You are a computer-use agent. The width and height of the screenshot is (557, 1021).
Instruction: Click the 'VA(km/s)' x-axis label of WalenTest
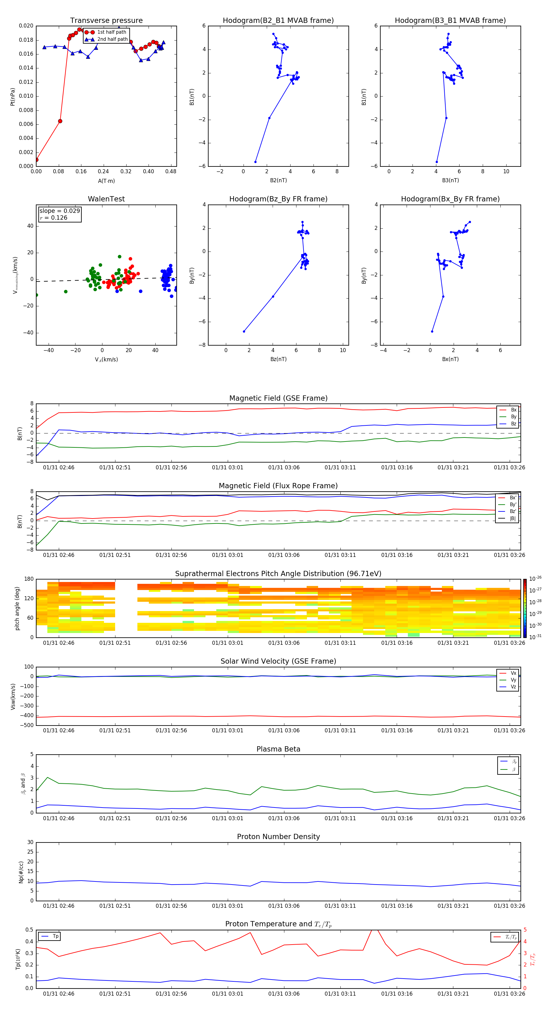point(106,360)
